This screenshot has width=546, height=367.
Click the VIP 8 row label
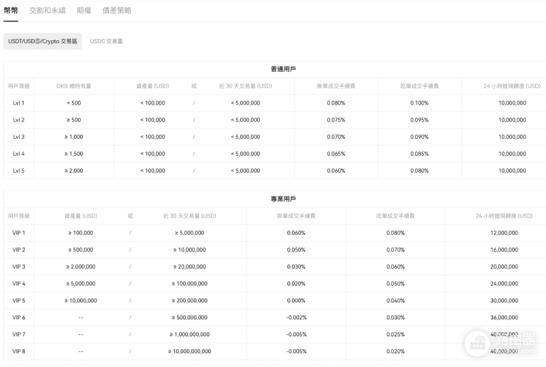point(19,351)
